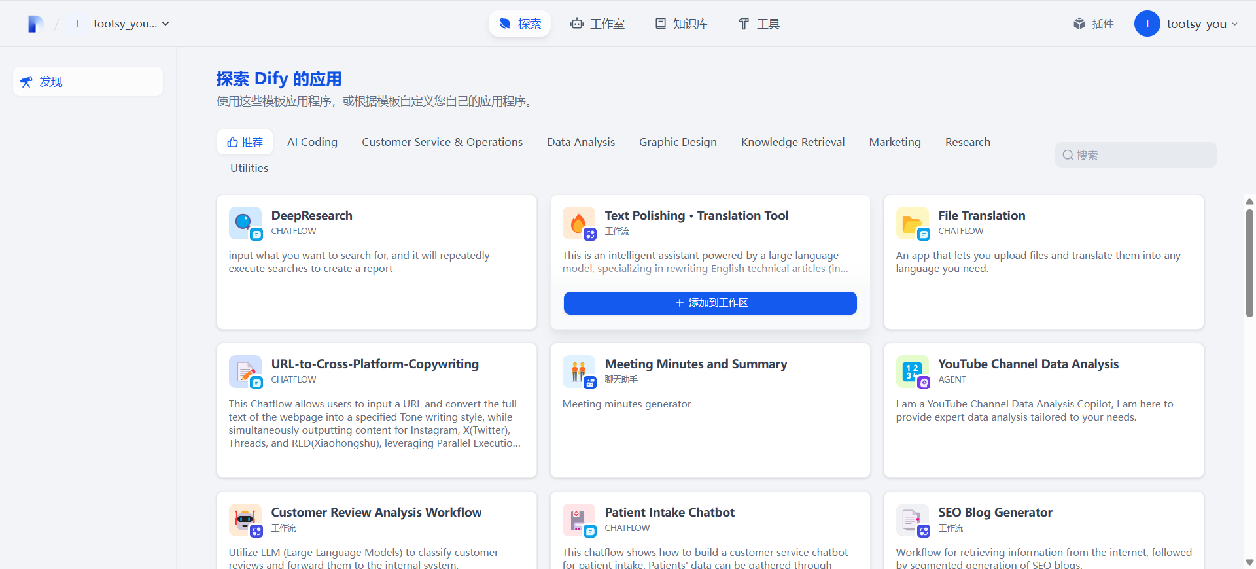
Task: Open Customer Review Analysis Workflow title
Action: tap(376, 512)
